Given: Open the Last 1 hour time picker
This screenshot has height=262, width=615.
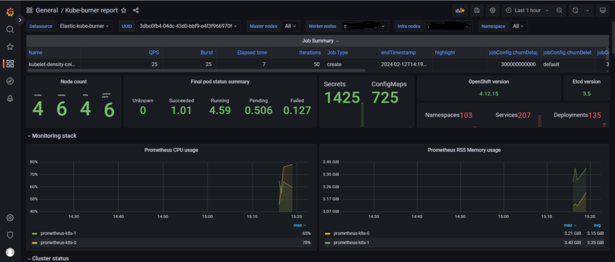Looking at the screenshot, I should pyautogui.click(x=527, y=11).
